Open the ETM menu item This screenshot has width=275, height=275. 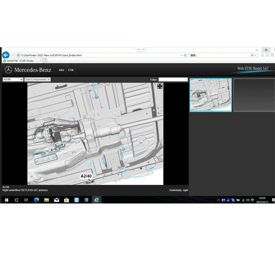71,70
